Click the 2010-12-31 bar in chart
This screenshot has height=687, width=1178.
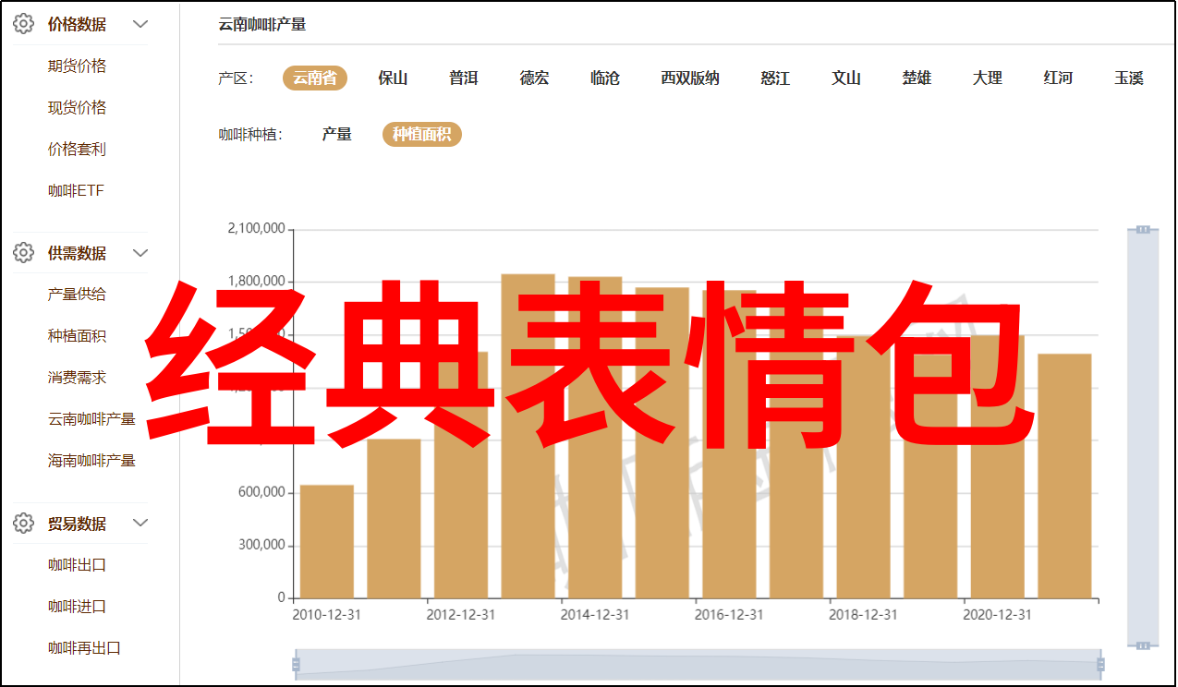click(x=327, y=541)
